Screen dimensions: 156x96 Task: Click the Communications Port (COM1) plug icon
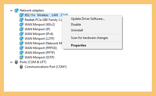point(21,67)
